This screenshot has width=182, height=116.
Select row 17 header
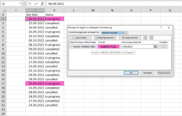click(x=3, y=83)
